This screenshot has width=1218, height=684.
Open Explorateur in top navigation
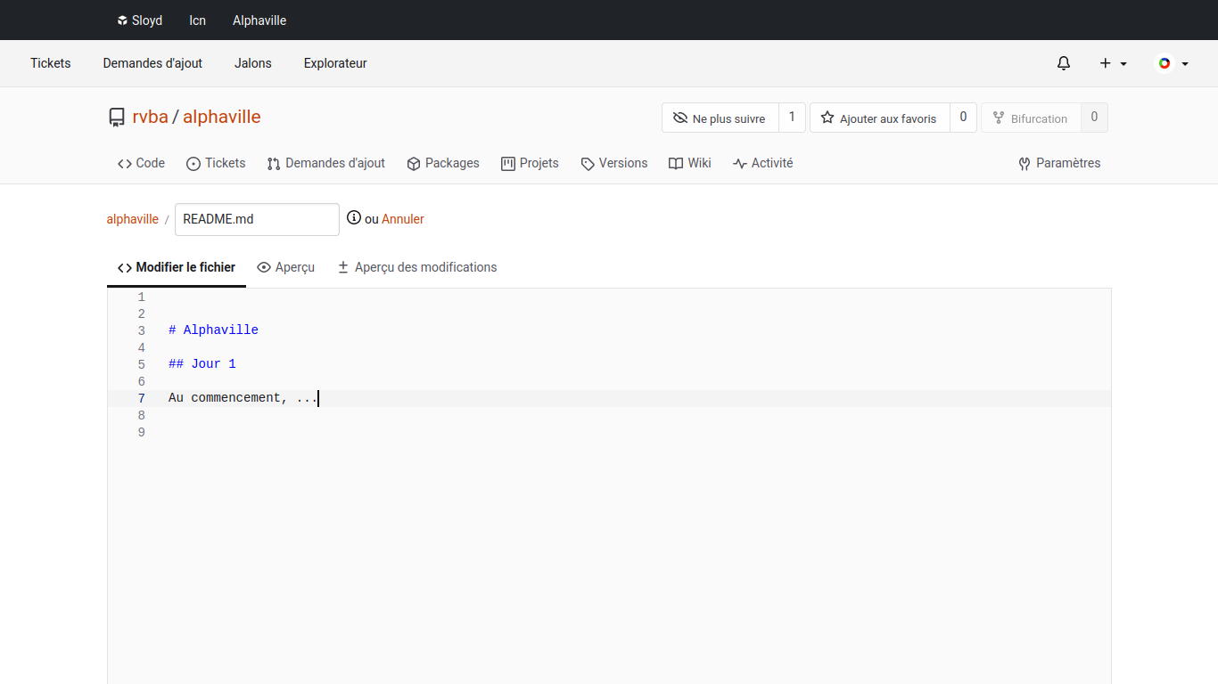335,63
